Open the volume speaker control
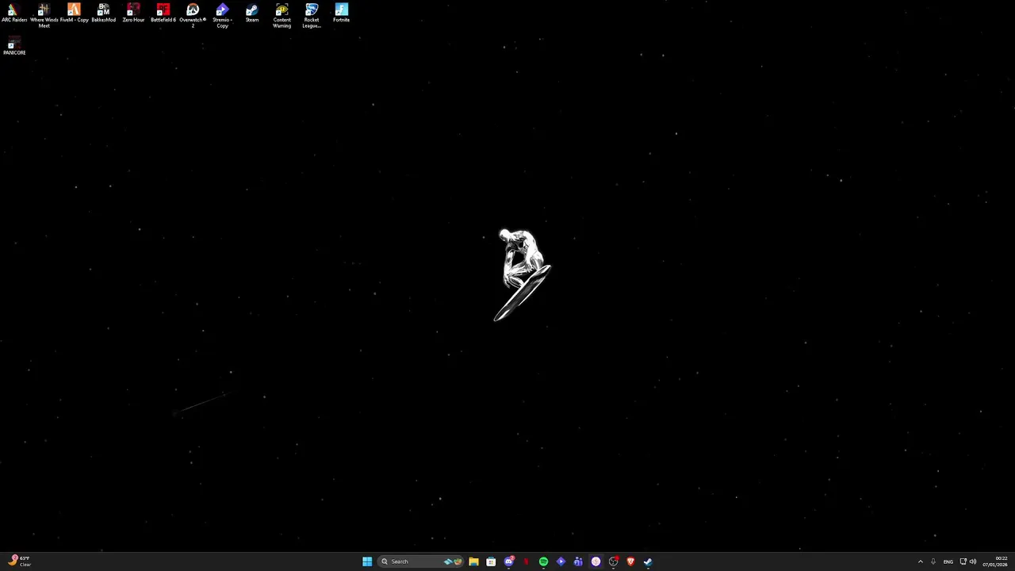Viewport: 1015px width, 571px height. point(973,561)
